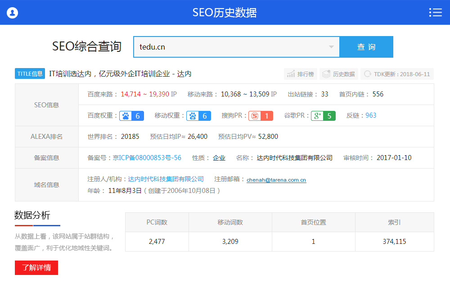
Task: Click the backlink count 963
Action: 371,115
